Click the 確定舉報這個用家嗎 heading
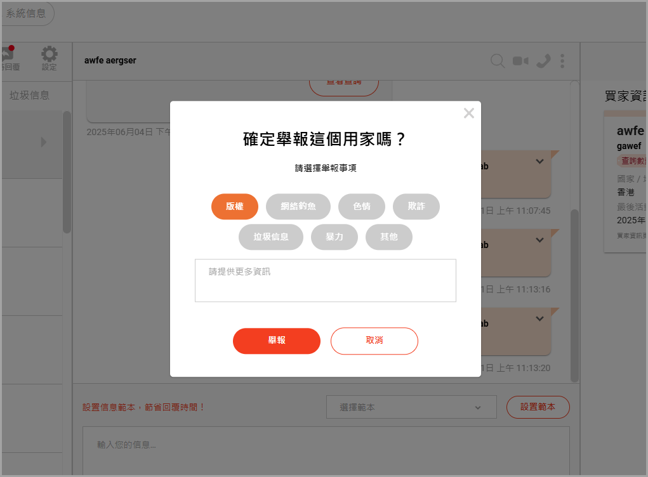Screen dimensions: 648x477 [x=325, y=139]
